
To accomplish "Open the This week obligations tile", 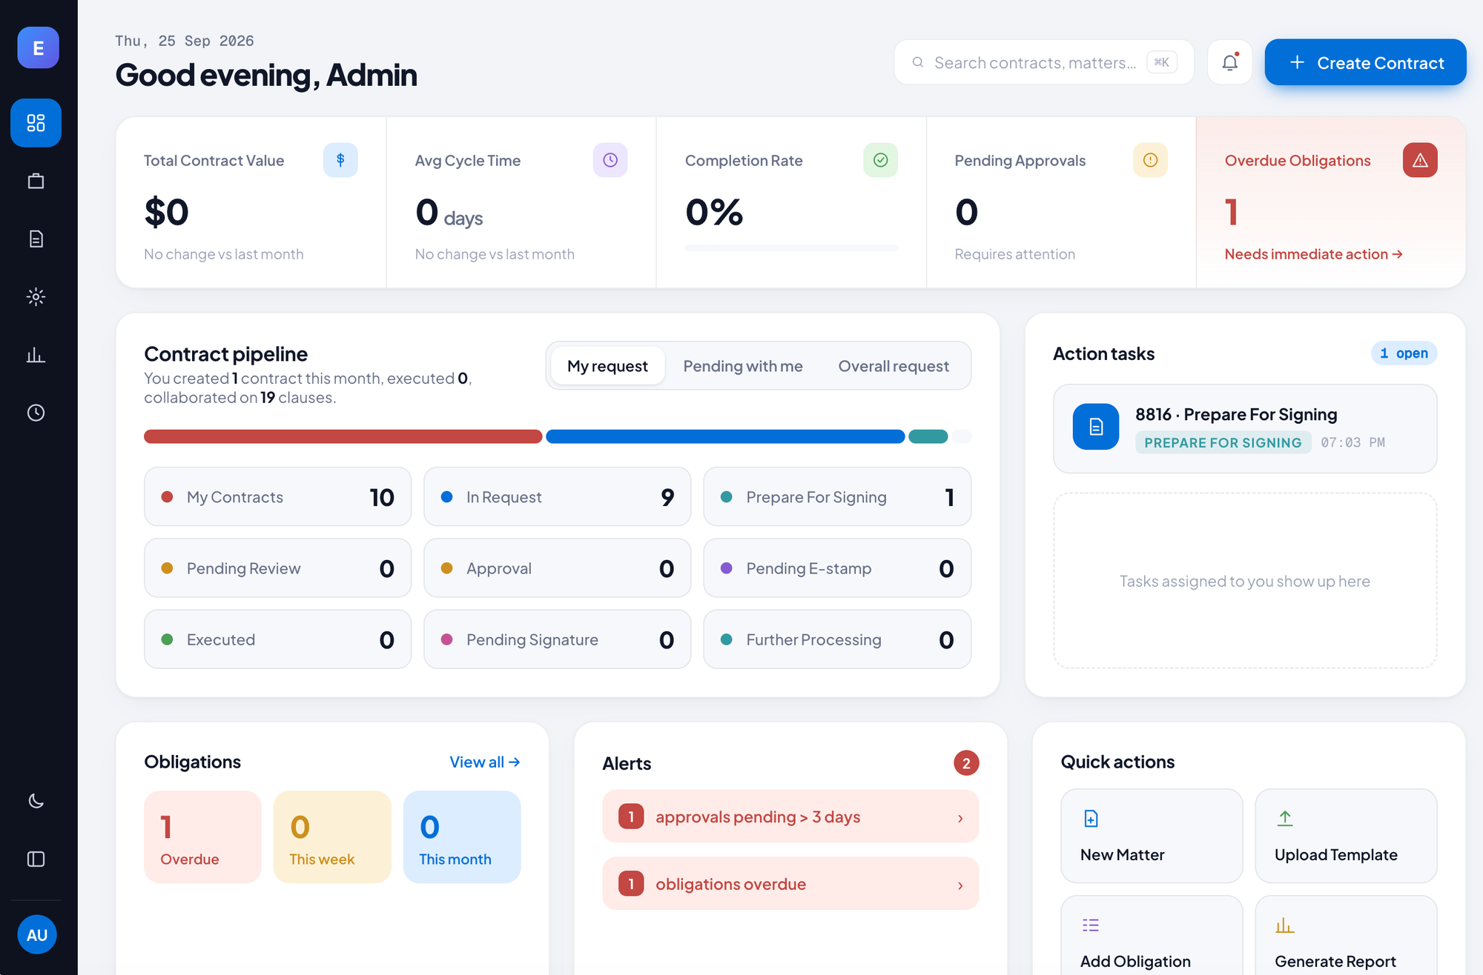I will [x=332, y=836].
